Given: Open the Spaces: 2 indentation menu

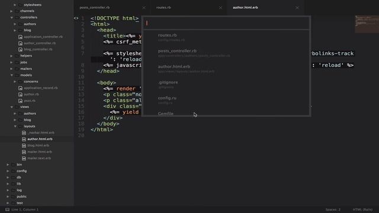Looking at the screenshot, I should click(333, 209).
